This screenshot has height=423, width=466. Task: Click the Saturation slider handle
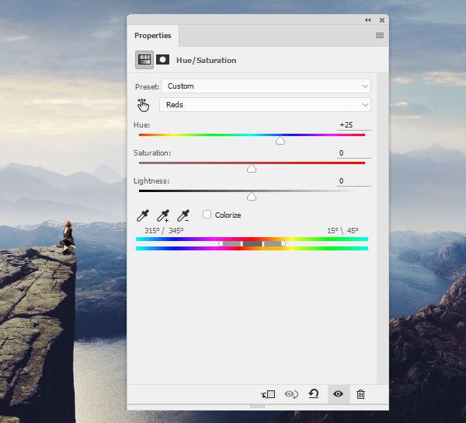click(252, 169)
